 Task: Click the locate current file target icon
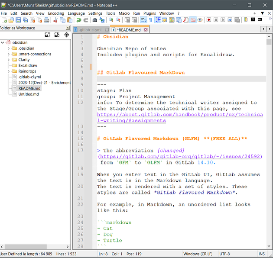point(66,35)
